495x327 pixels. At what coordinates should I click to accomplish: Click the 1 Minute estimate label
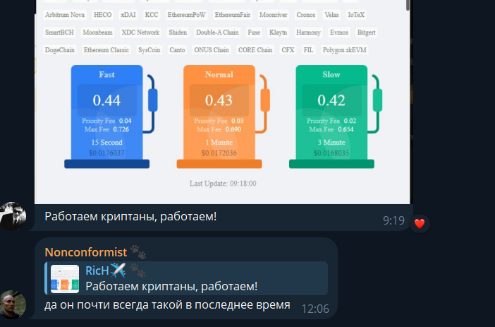[219, 142]
